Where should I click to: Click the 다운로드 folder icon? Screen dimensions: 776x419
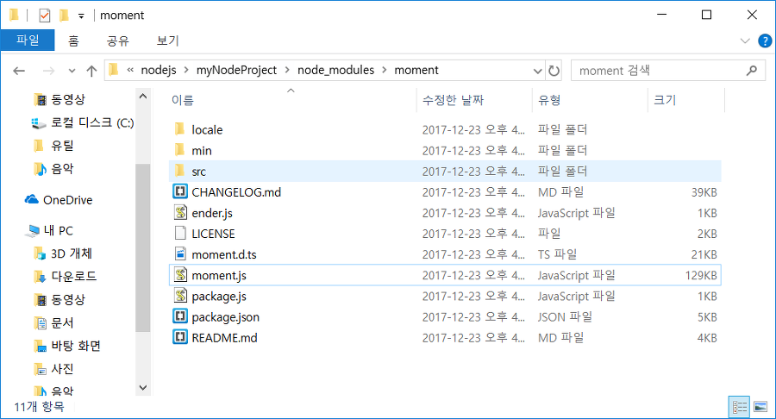pyautogui.click(x=40, y=277)
